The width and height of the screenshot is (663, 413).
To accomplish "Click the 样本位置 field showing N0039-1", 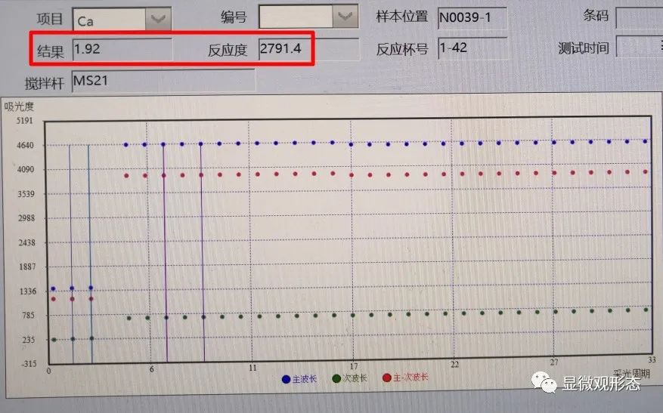I will [x=472, y=18].
